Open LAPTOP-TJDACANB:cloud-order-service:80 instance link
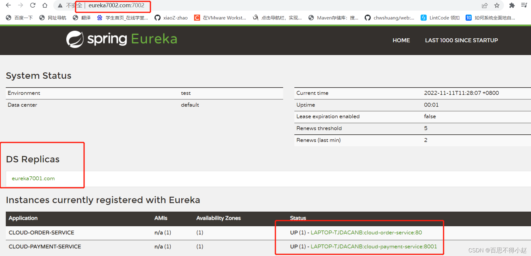Image resolution: width=531 pixels, height=256 pixels. click(x=366, y=232)
